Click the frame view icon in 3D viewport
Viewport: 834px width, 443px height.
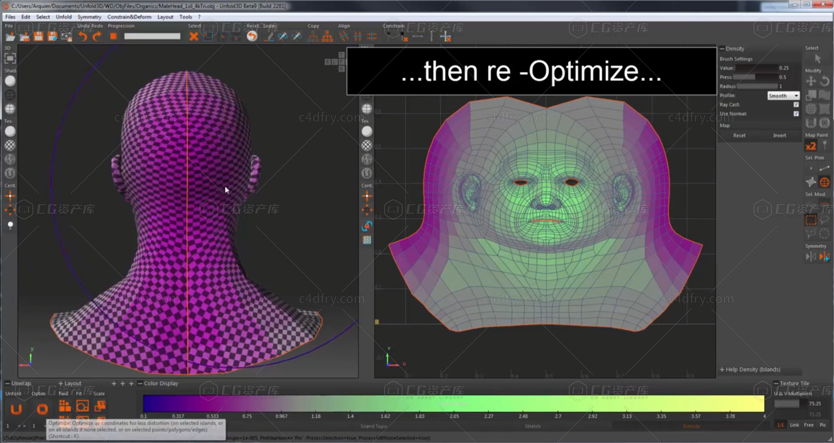click(10, 59)
